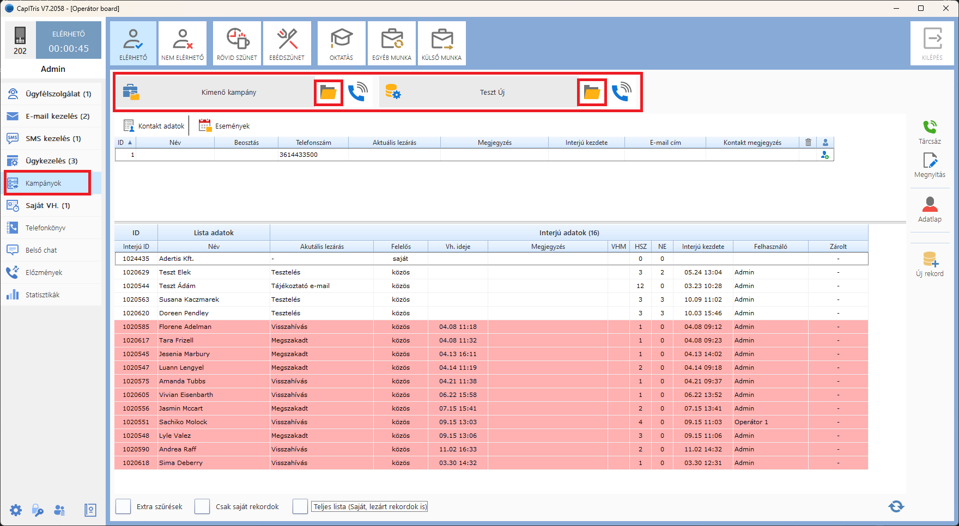Screen dimensions: 959x526
Task: Refresh the interview list
Action: (896, 506)
